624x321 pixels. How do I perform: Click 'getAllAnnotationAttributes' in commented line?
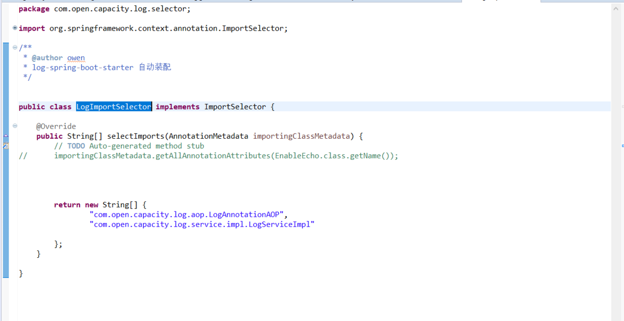pos(213,156)
